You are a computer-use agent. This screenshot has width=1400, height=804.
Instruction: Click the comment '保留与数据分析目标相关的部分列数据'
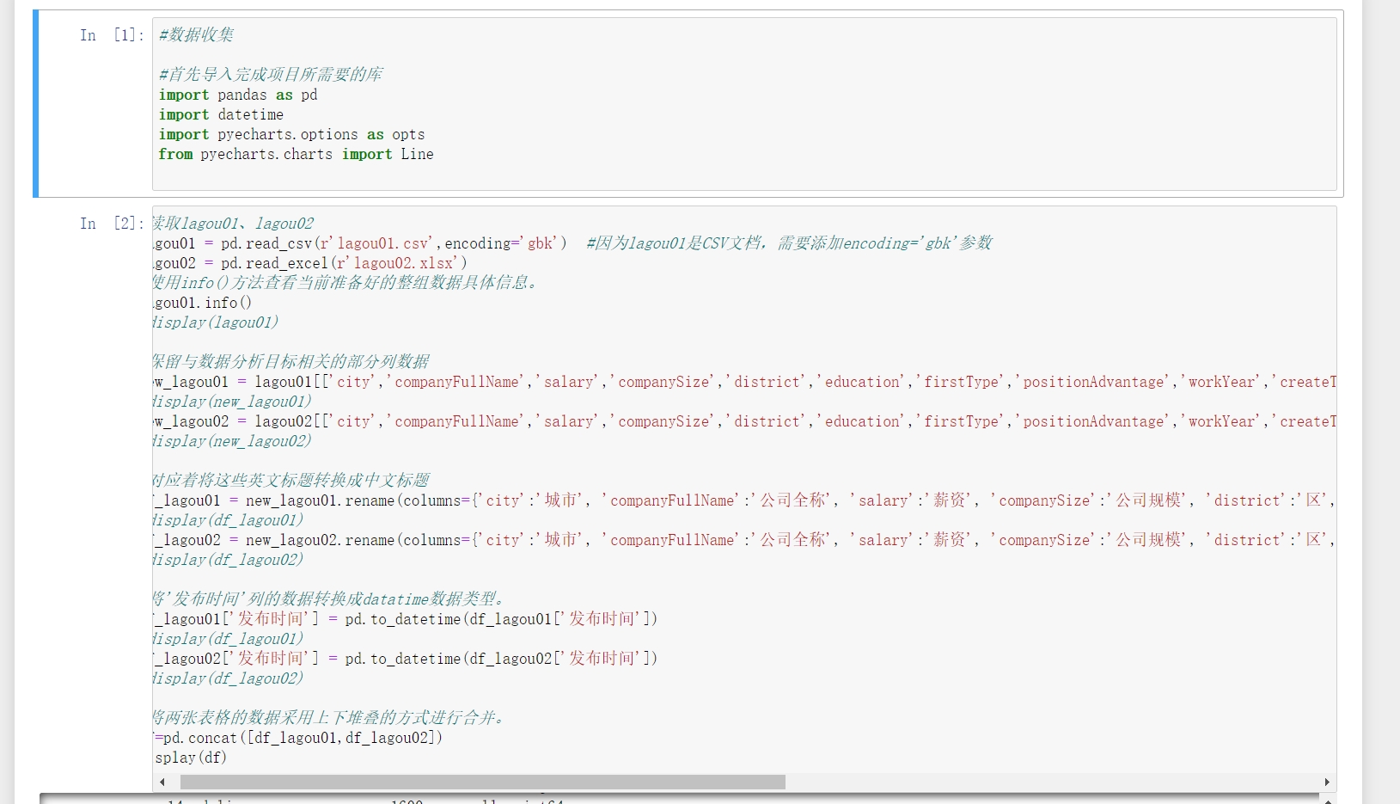(291, 362)
